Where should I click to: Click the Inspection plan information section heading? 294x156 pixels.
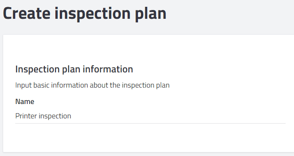[74, 69]
